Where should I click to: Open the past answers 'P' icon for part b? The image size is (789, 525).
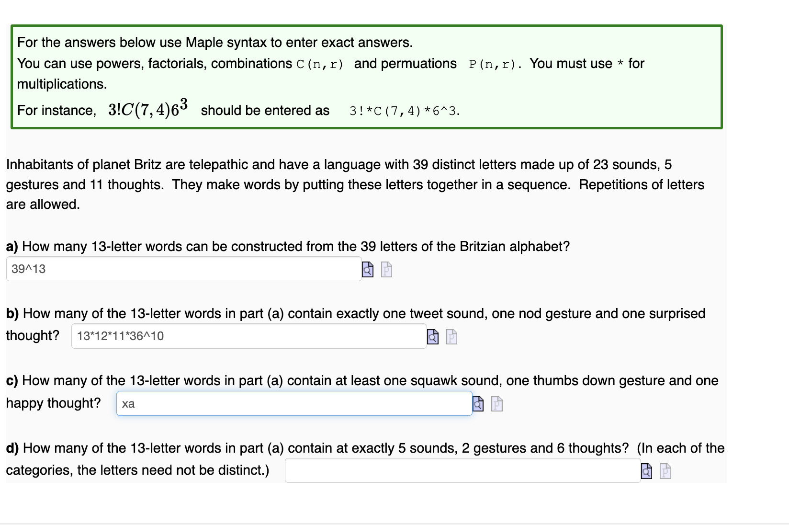[451, 337]
